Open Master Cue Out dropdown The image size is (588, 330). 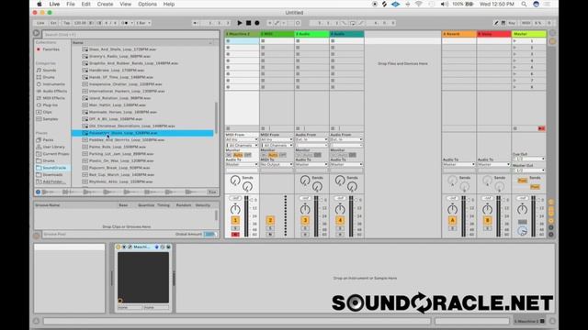[529, 159]
